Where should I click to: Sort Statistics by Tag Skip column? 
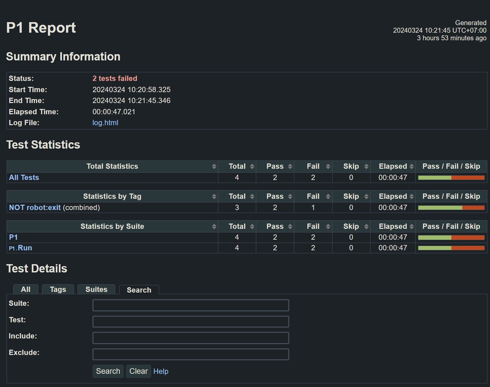tap(351, 197)
